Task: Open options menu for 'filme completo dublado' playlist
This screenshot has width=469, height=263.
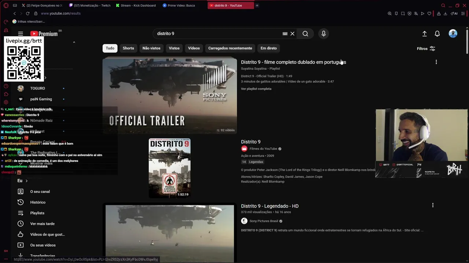Action: click(x=436, y=62)
